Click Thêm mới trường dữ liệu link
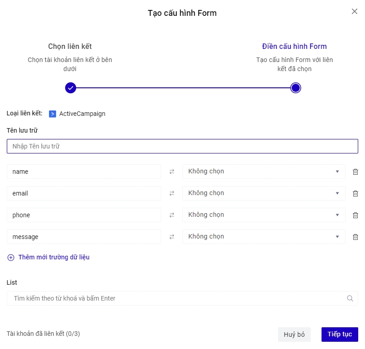365x349 pixels. pos(53,257)
